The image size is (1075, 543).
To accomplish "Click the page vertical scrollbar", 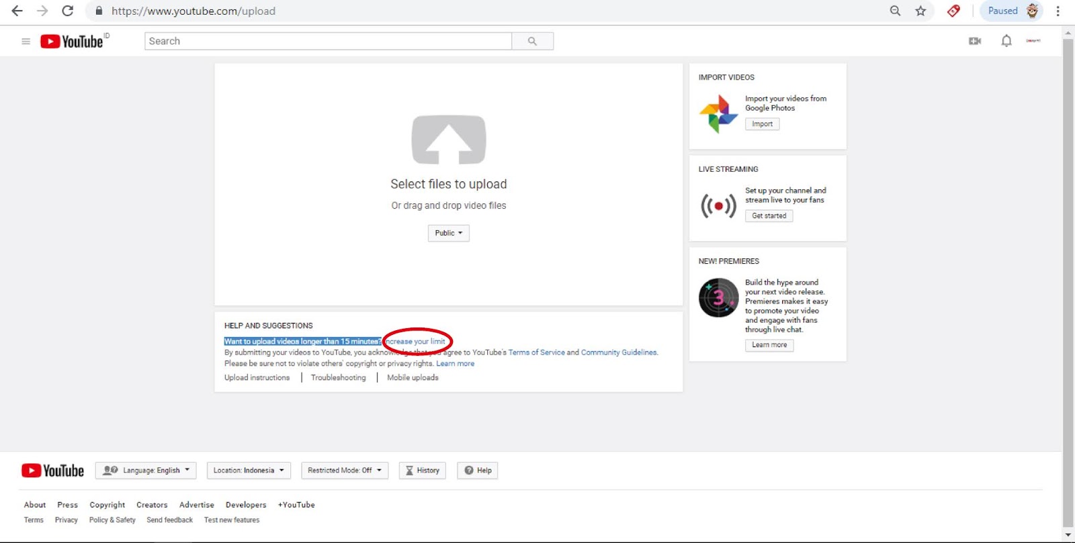I will [1068, 284].
